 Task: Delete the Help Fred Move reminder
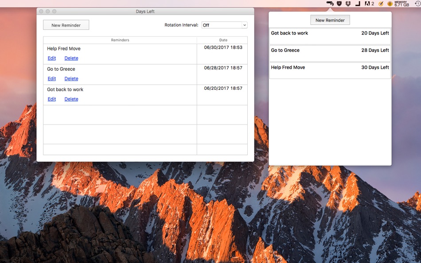(x=71, y=58)
